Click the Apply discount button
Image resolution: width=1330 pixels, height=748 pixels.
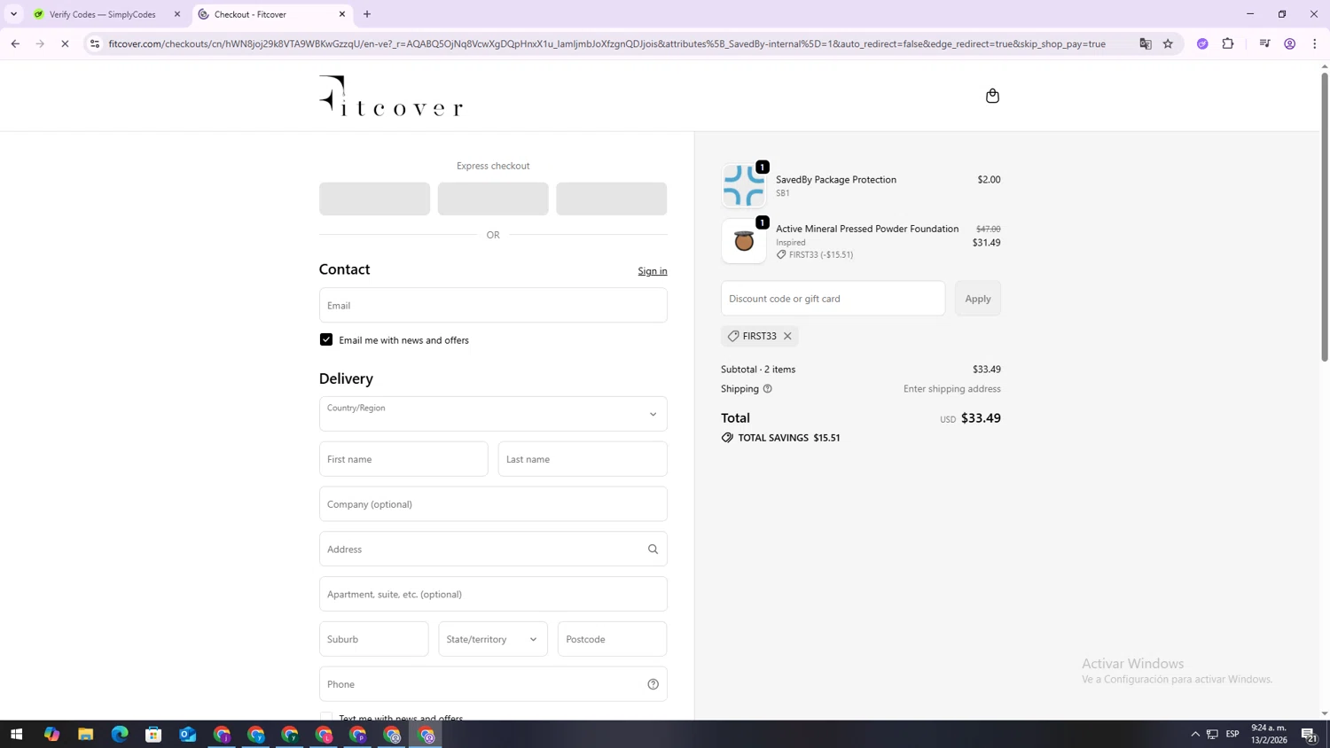[x=978, y=299]
